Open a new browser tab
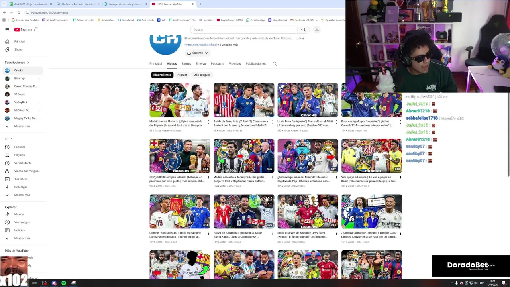This screenshot has width=510, height=287. [200, 4]
